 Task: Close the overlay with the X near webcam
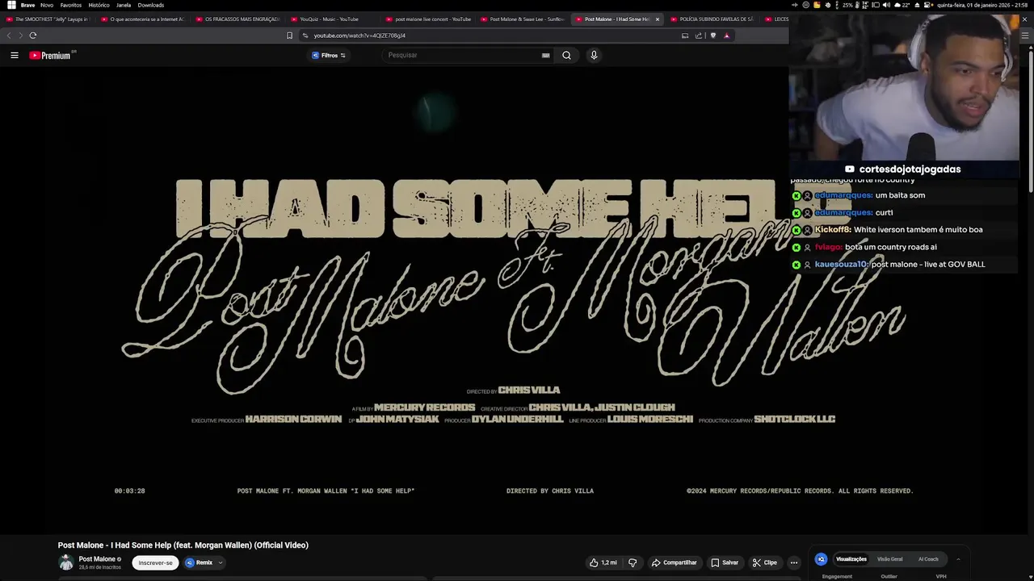1025,19
